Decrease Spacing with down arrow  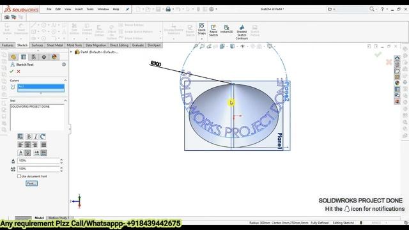(x=61, y=171)
